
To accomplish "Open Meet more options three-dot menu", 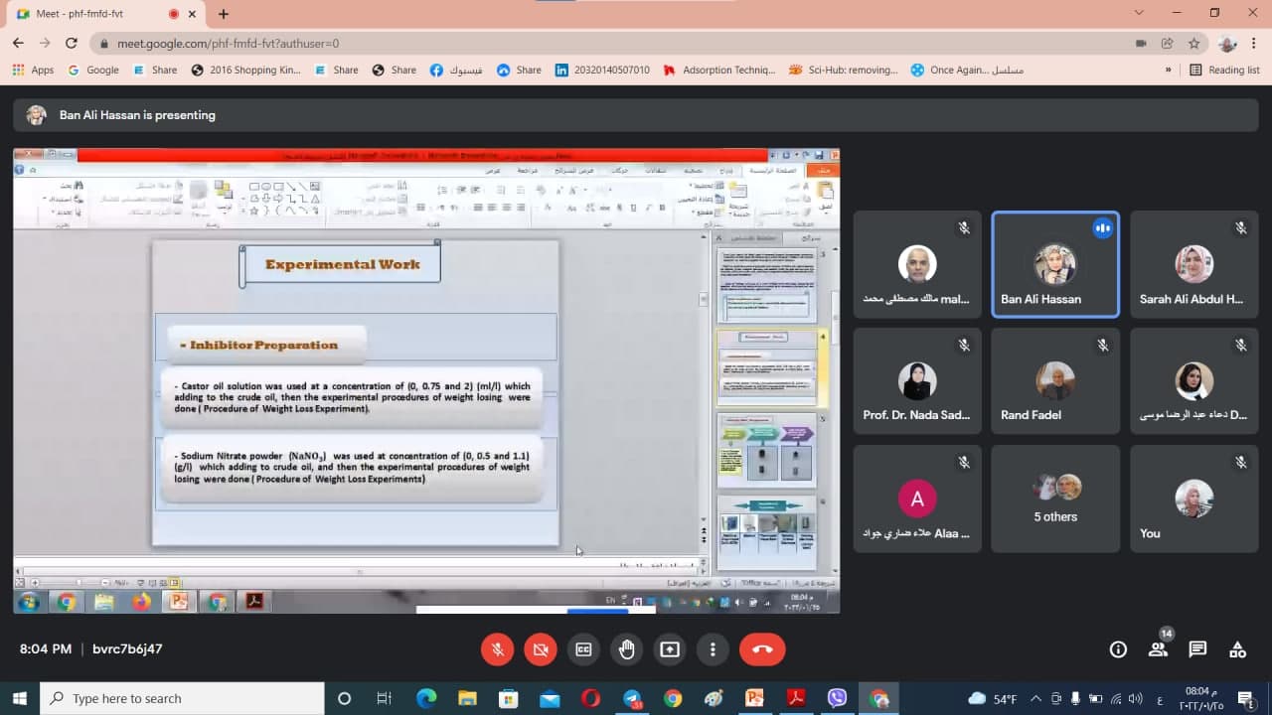I will coord(713,649).
